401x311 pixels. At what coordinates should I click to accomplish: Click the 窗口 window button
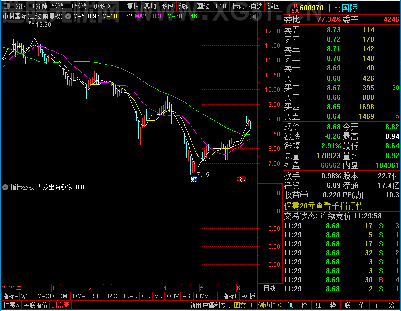point(27,296)
